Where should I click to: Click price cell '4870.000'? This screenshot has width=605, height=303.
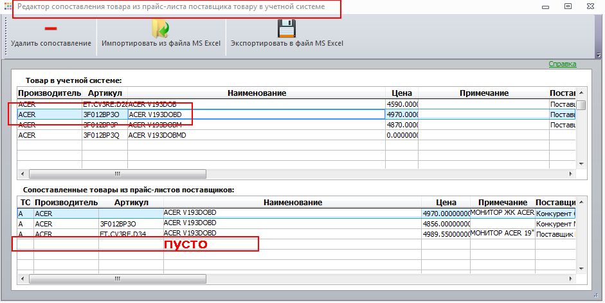coord(402,125)
